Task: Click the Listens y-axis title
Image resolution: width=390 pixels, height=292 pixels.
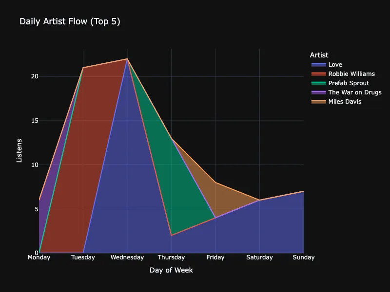Action: [19, 150]
